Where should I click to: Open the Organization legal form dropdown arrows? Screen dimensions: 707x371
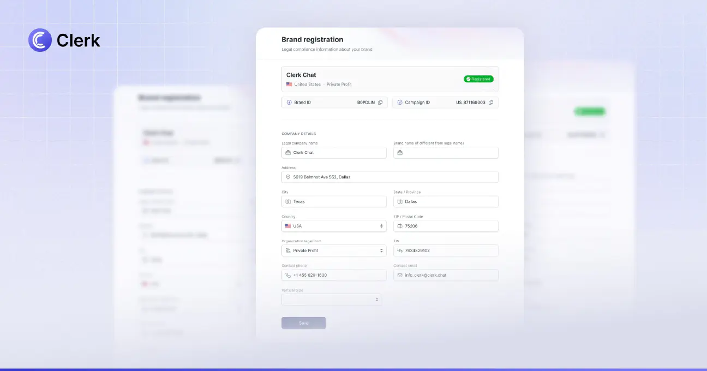[381, 250]
